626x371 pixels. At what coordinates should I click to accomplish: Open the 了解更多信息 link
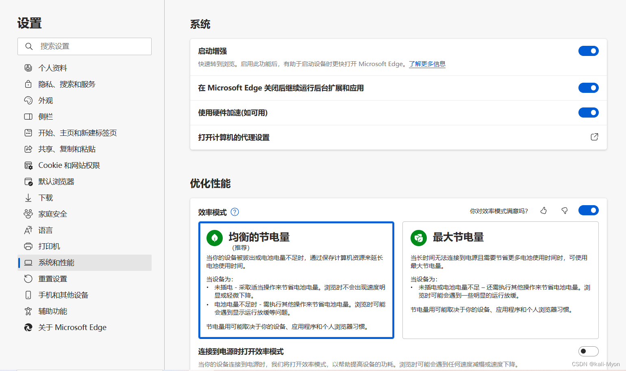427,64
